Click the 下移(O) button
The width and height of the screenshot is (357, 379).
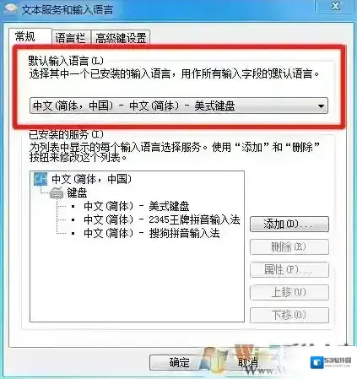click(289, 315)
